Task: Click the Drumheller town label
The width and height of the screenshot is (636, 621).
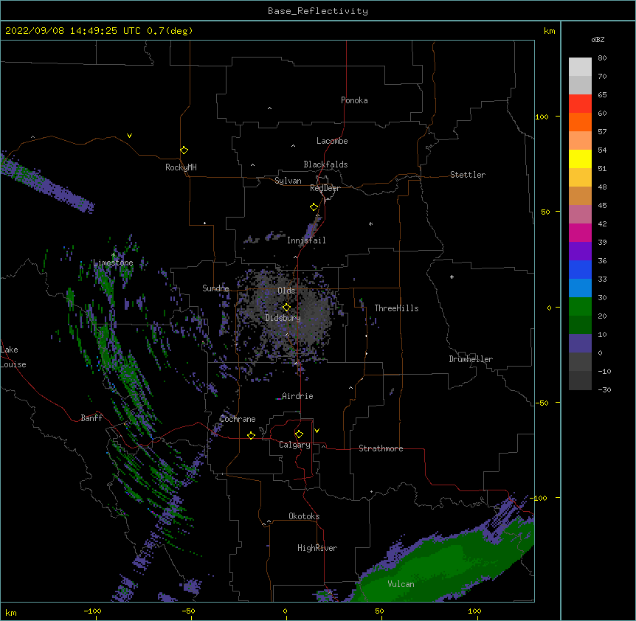Action: click(471, 359)
